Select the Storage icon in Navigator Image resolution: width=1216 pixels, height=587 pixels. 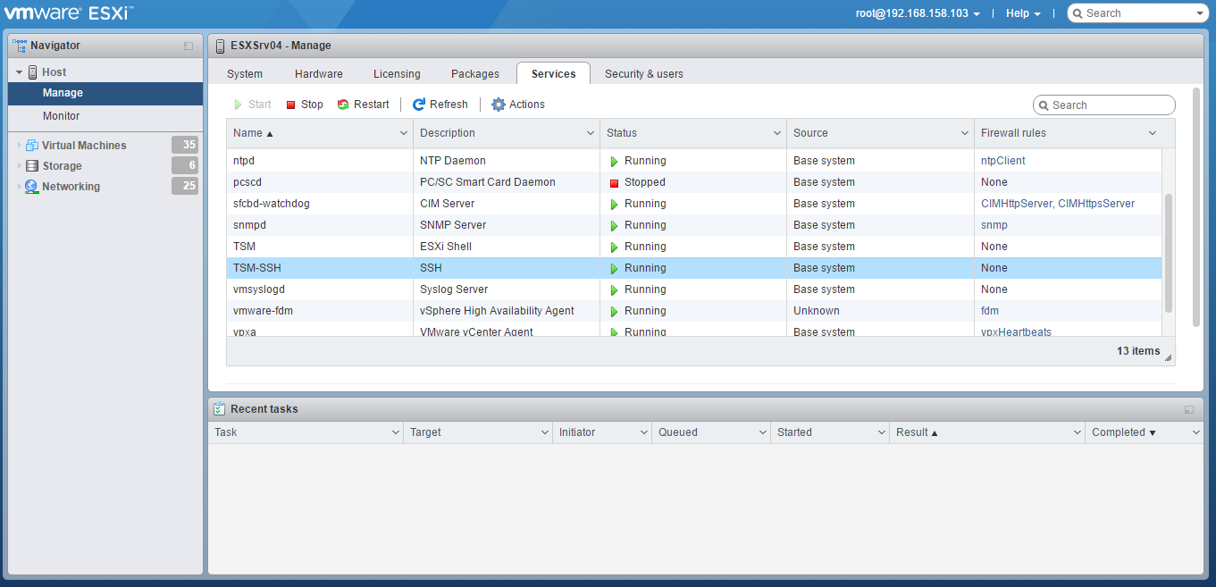(x=32, y=166)
